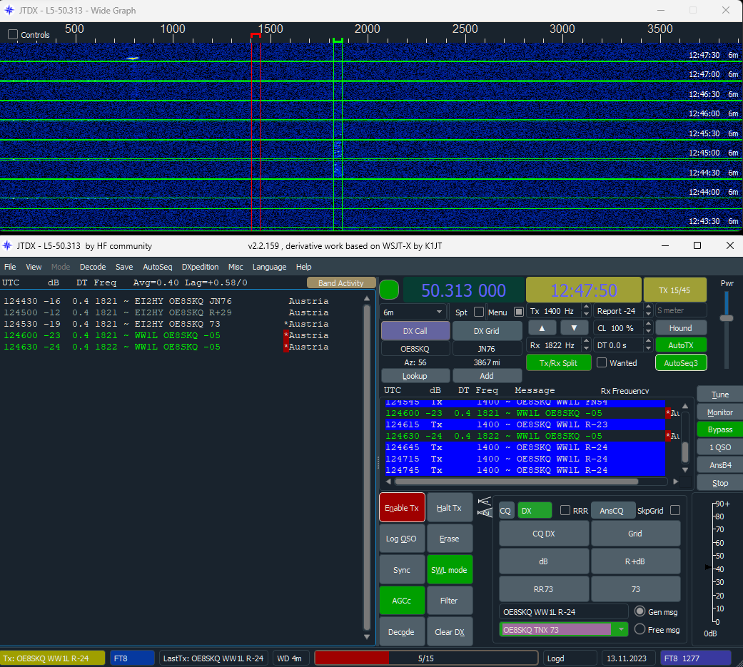The height and width of the screenshot is (667, 743).
Task: Click the CQ DX message button
Action: tap(543, 534)
